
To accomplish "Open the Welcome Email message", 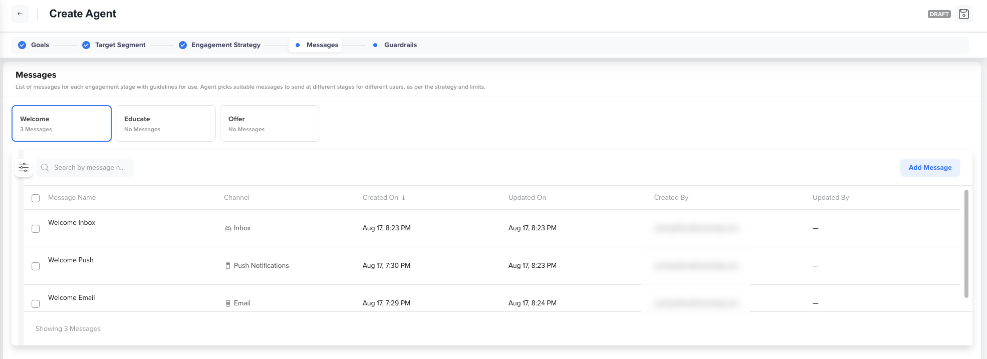I will pos(71,297).
